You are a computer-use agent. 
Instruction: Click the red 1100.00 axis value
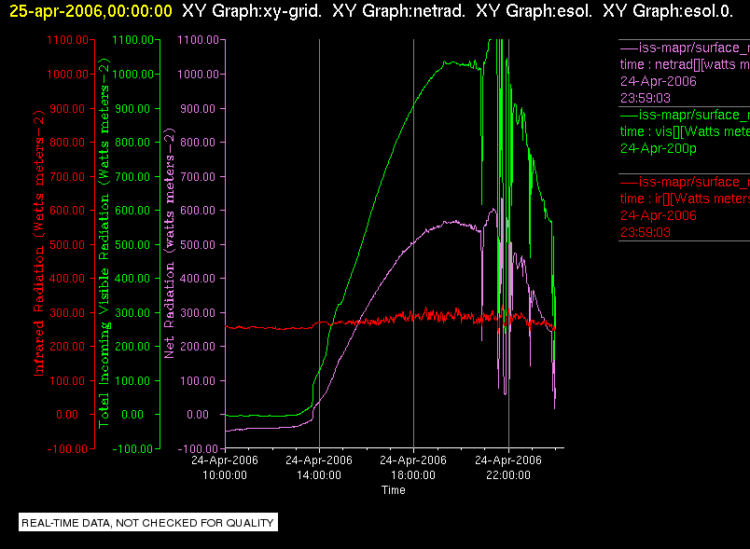[67, 40]
